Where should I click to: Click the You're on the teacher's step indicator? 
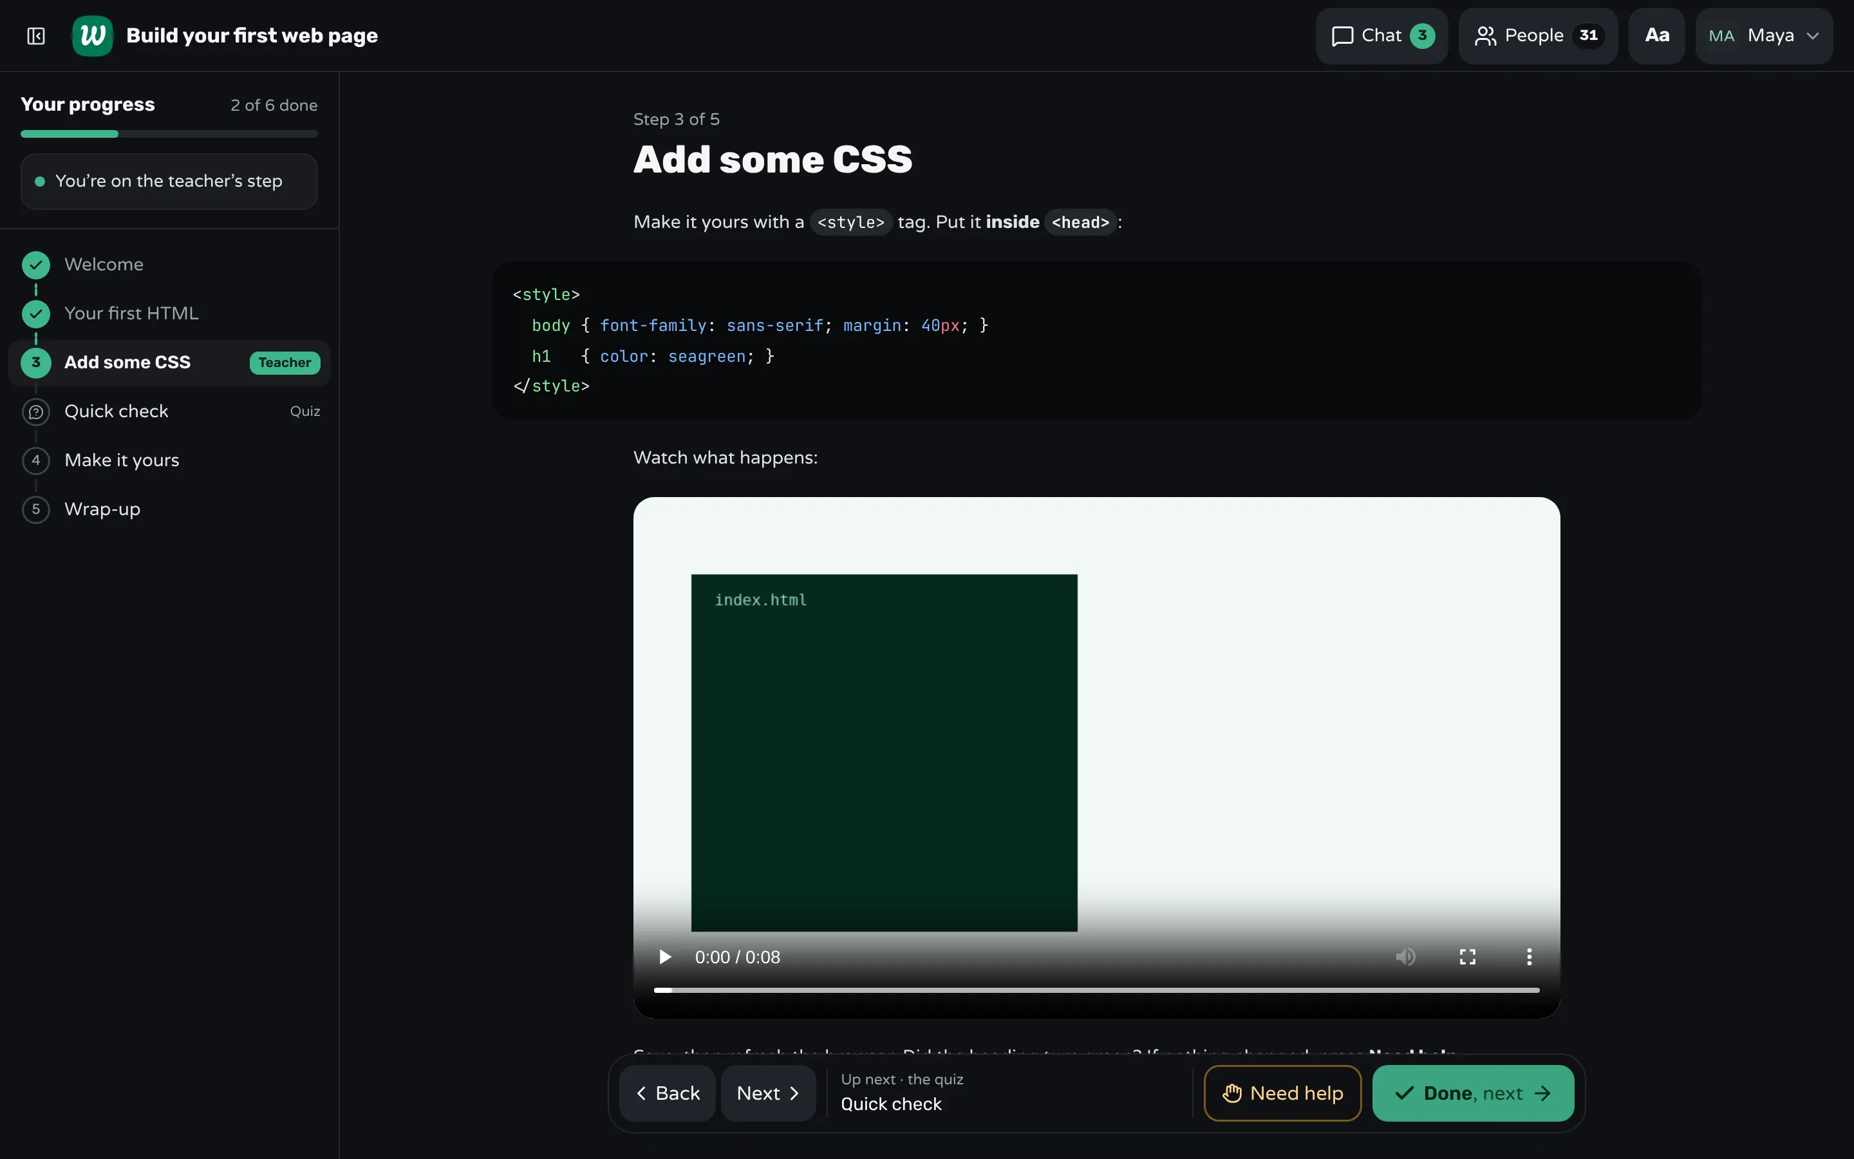169,182
